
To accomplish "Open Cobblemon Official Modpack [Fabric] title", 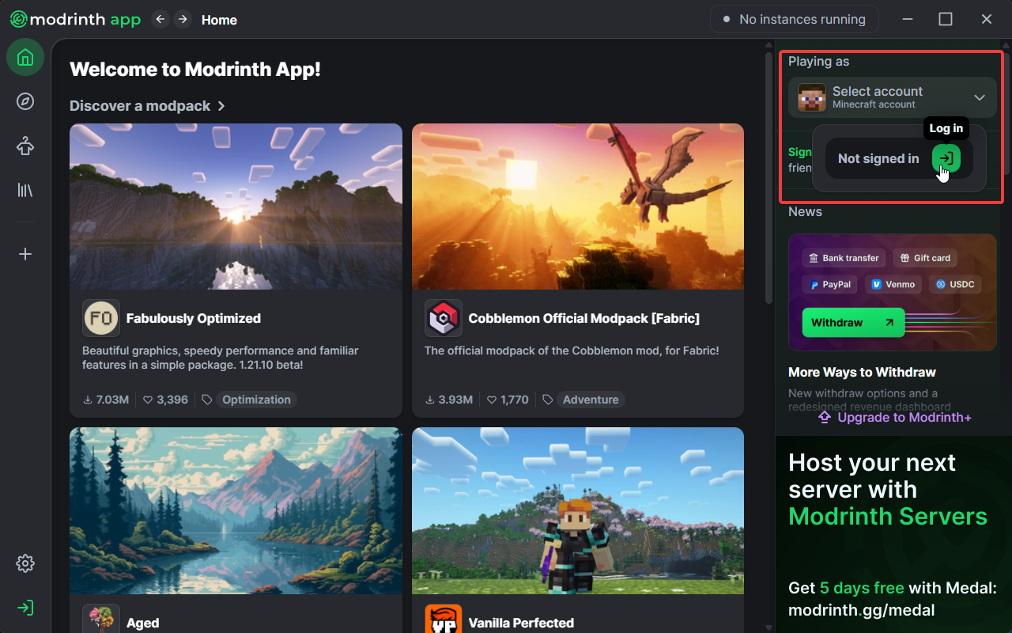I will coord(584,318).
